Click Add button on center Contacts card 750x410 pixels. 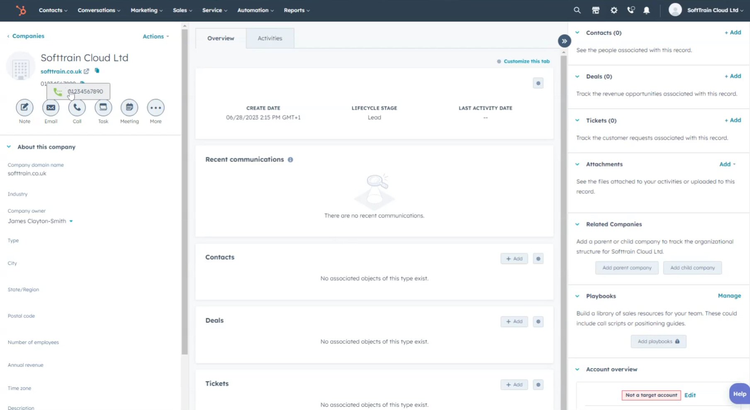pyautogui.click(x=514, y=259)
